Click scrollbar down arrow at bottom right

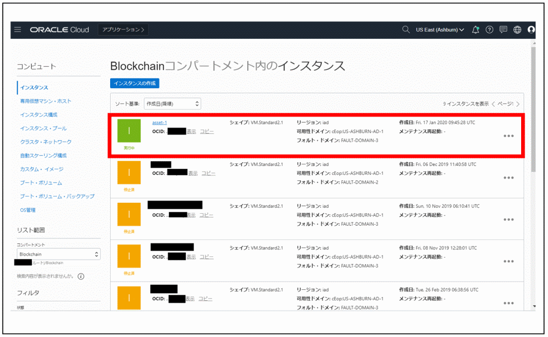point(534,306)
